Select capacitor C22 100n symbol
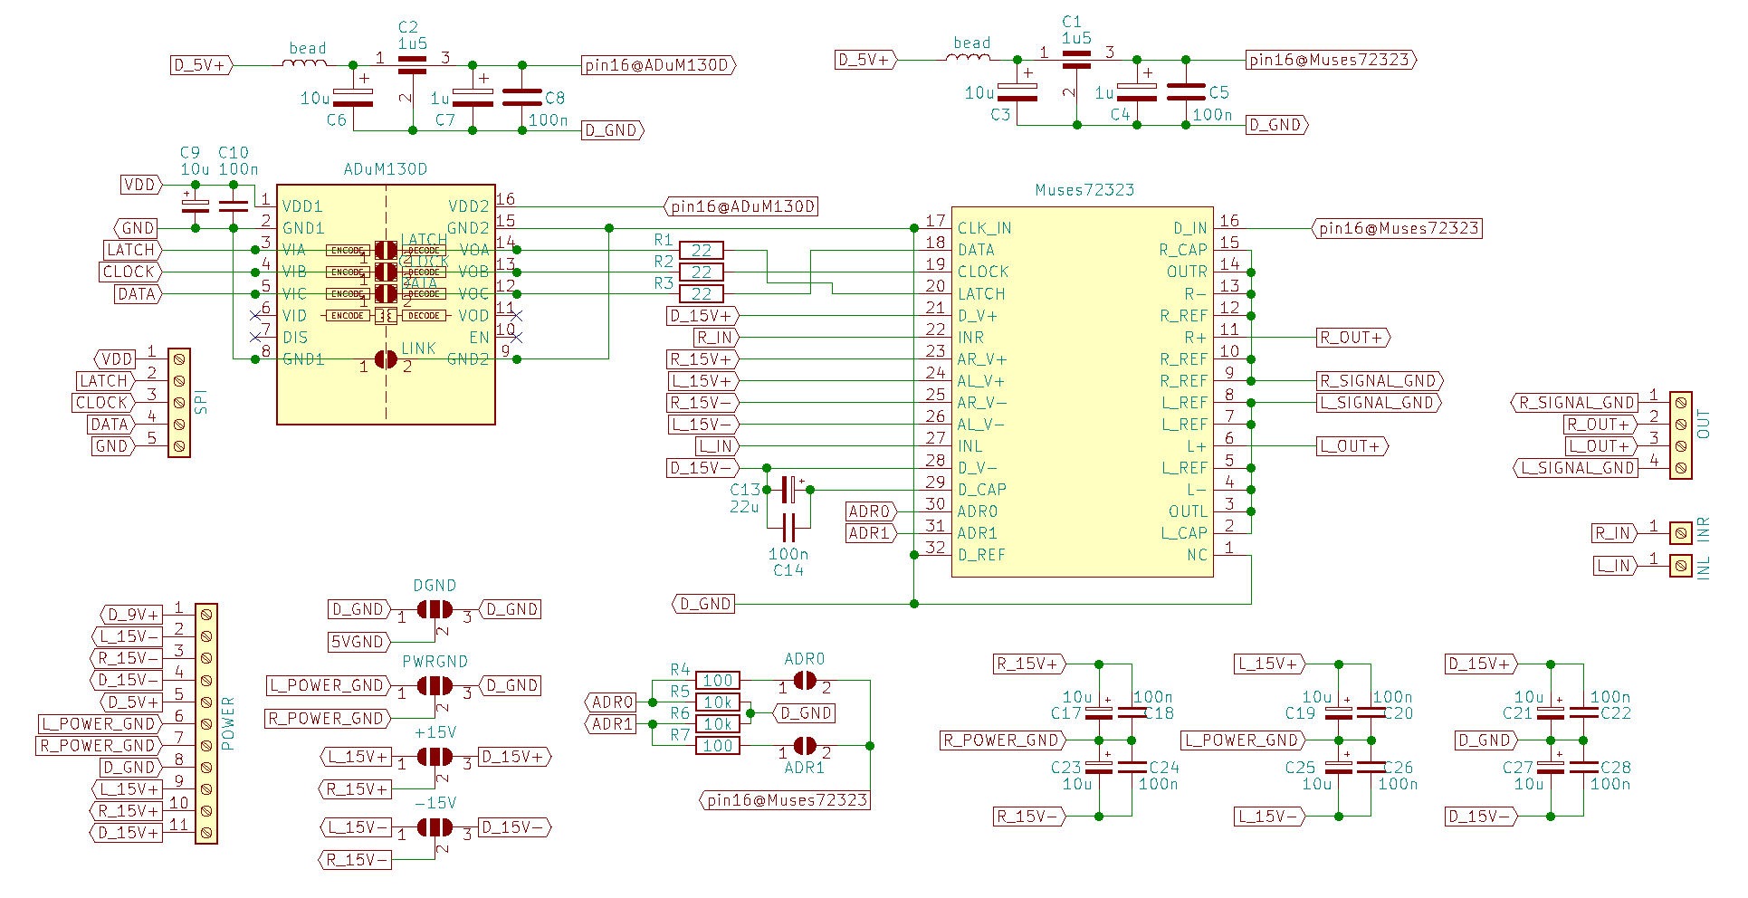1748x898 pixels. (x=1584, y=712)
